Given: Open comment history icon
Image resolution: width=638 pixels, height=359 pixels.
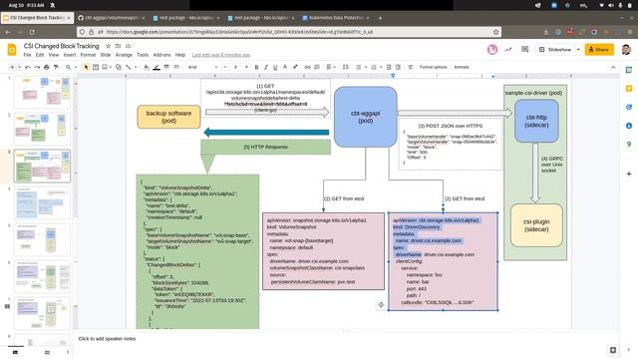Looking at the screenshot, I should [x=525, y=50].
